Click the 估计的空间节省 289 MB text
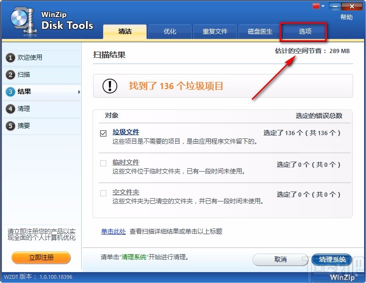The width and height of the screenshot is (366, 283). click(312, 51)
